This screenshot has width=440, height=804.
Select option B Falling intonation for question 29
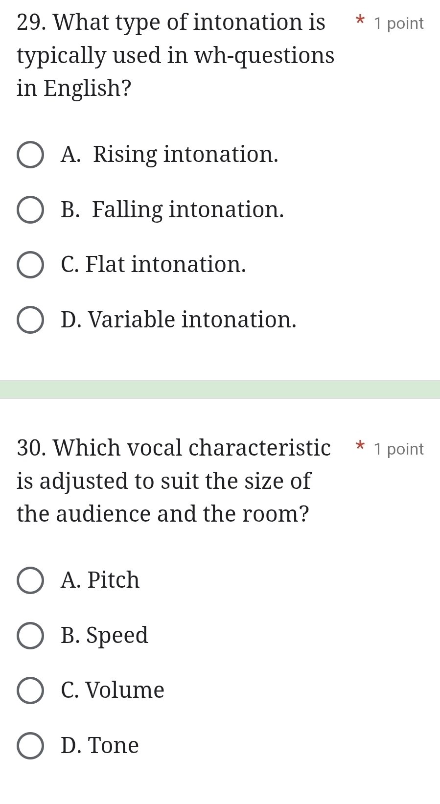click(x=30, y=210)
